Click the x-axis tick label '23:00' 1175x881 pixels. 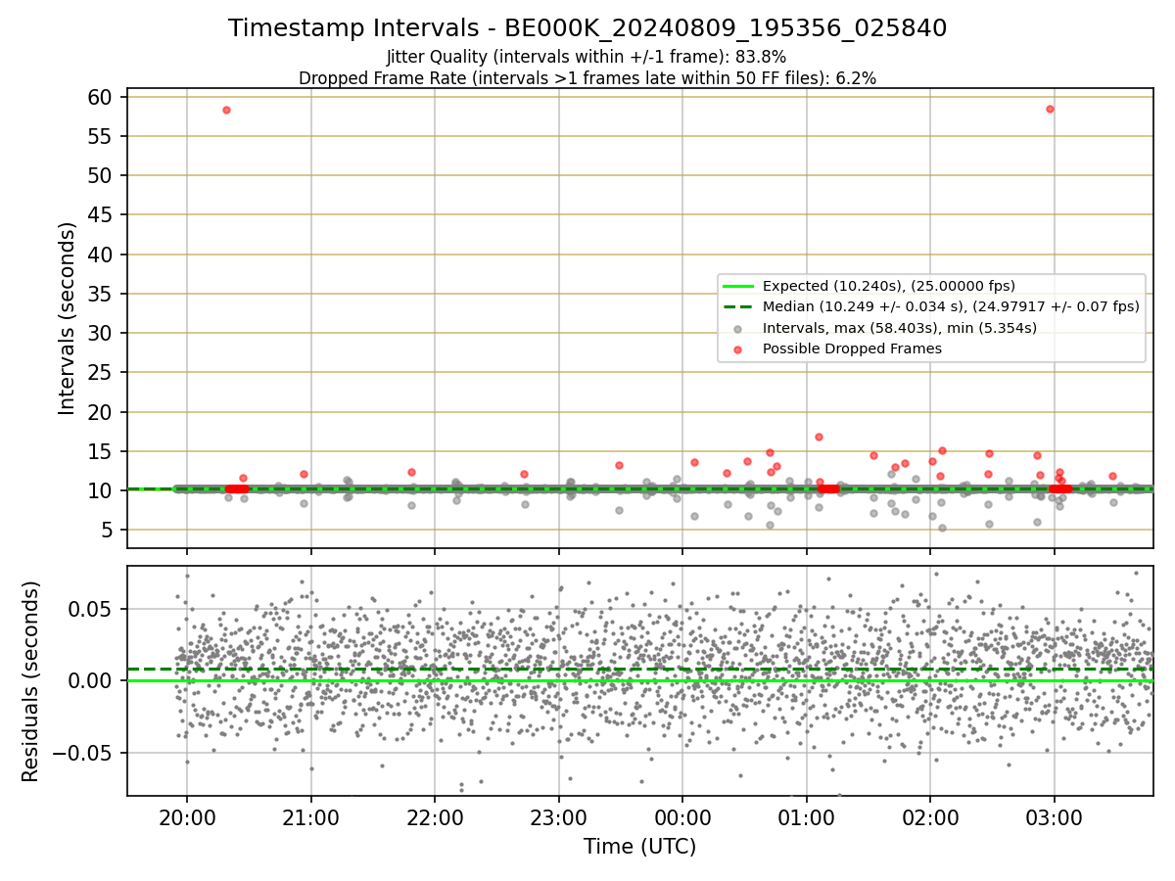click(x=559, y=818)
